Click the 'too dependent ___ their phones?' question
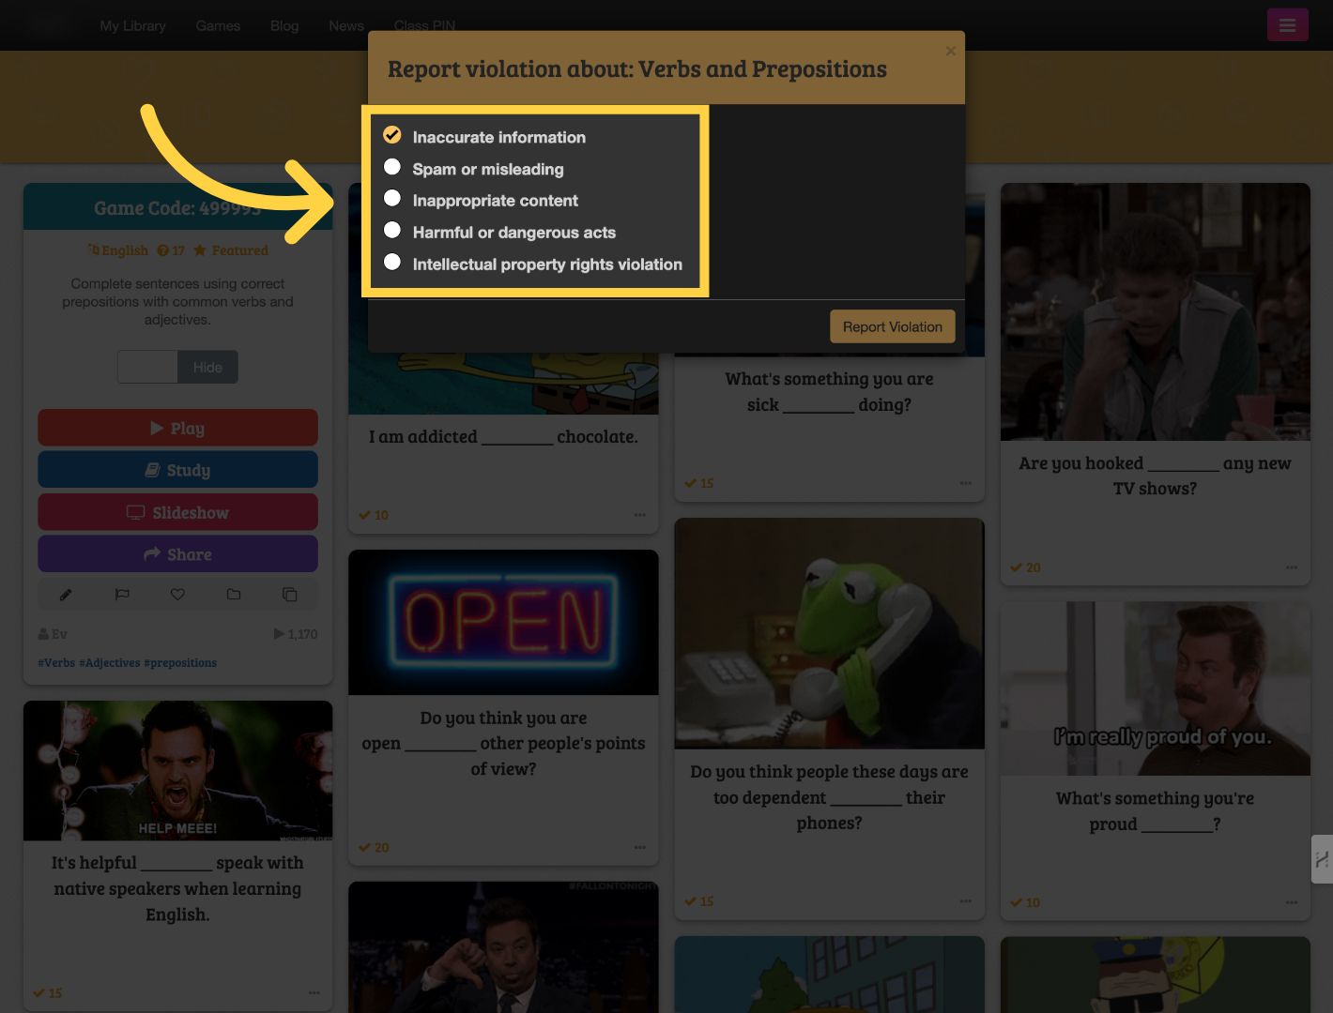This screenshot has height=1013, width=1333. (829, 797)
